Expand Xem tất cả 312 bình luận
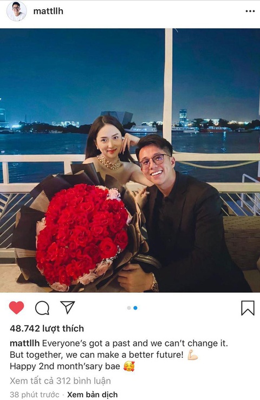The image size is (260, 400). click(x=60, y=381)
